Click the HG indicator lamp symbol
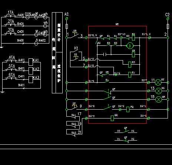 (x=158, y=91)
